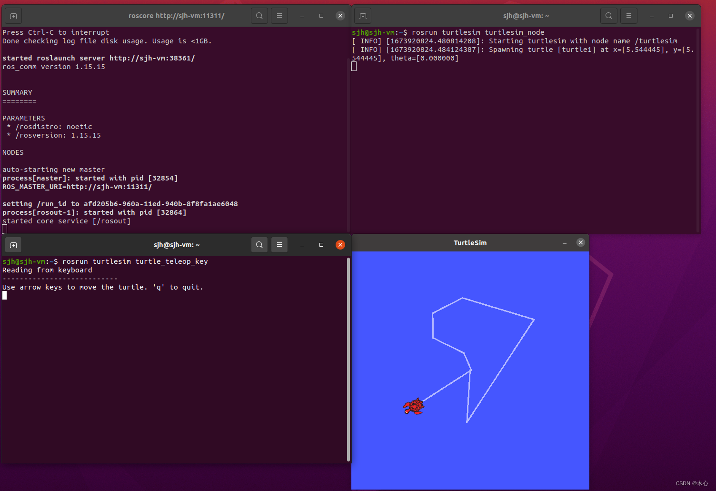
Task: Minimize the turtle_teleop_key terminal
Action: click(x=302, y=245)
